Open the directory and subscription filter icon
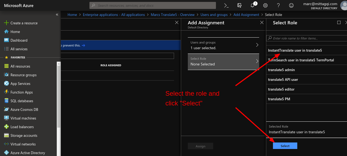Screen dimensions: 347x156 pyautogui.click(x=239, y=5)
